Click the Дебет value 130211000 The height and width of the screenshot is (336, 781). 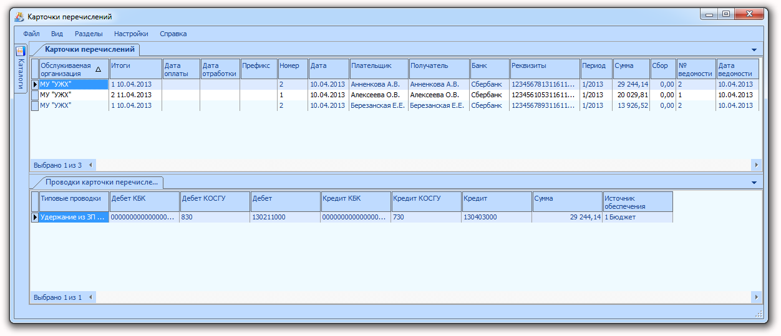click(x=286, y=217)
